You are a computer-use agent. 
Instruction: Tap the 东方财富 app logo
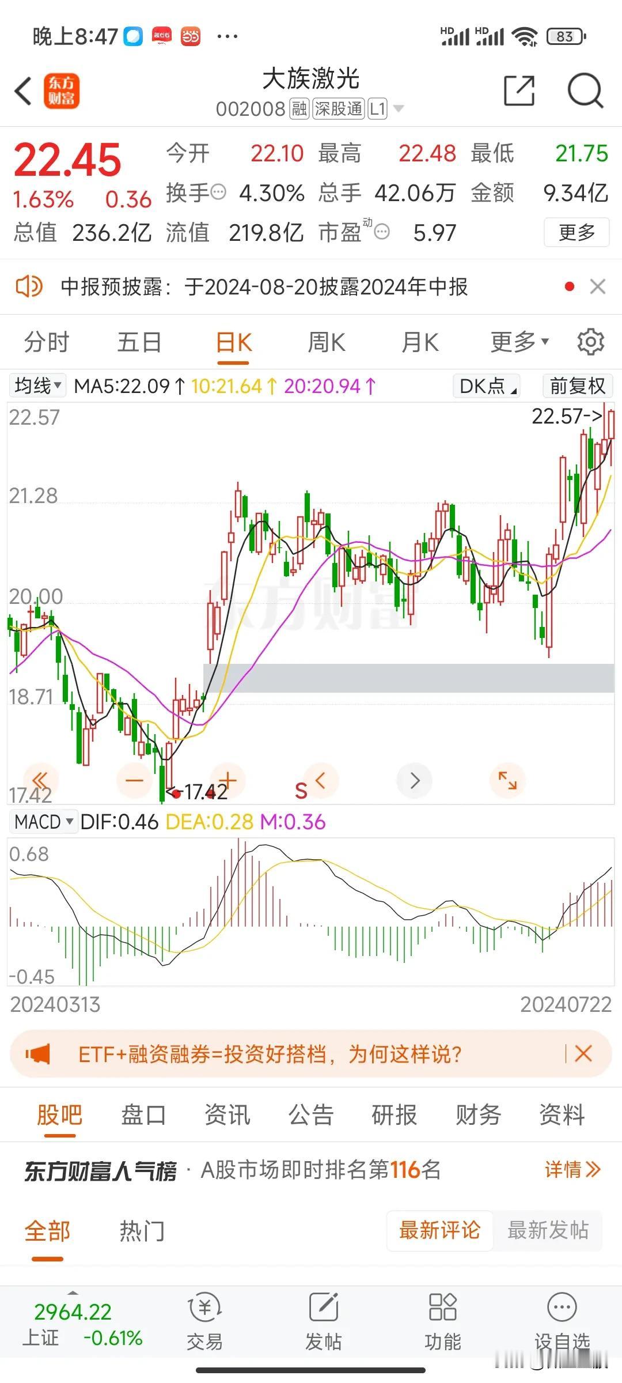coord(62,92)
